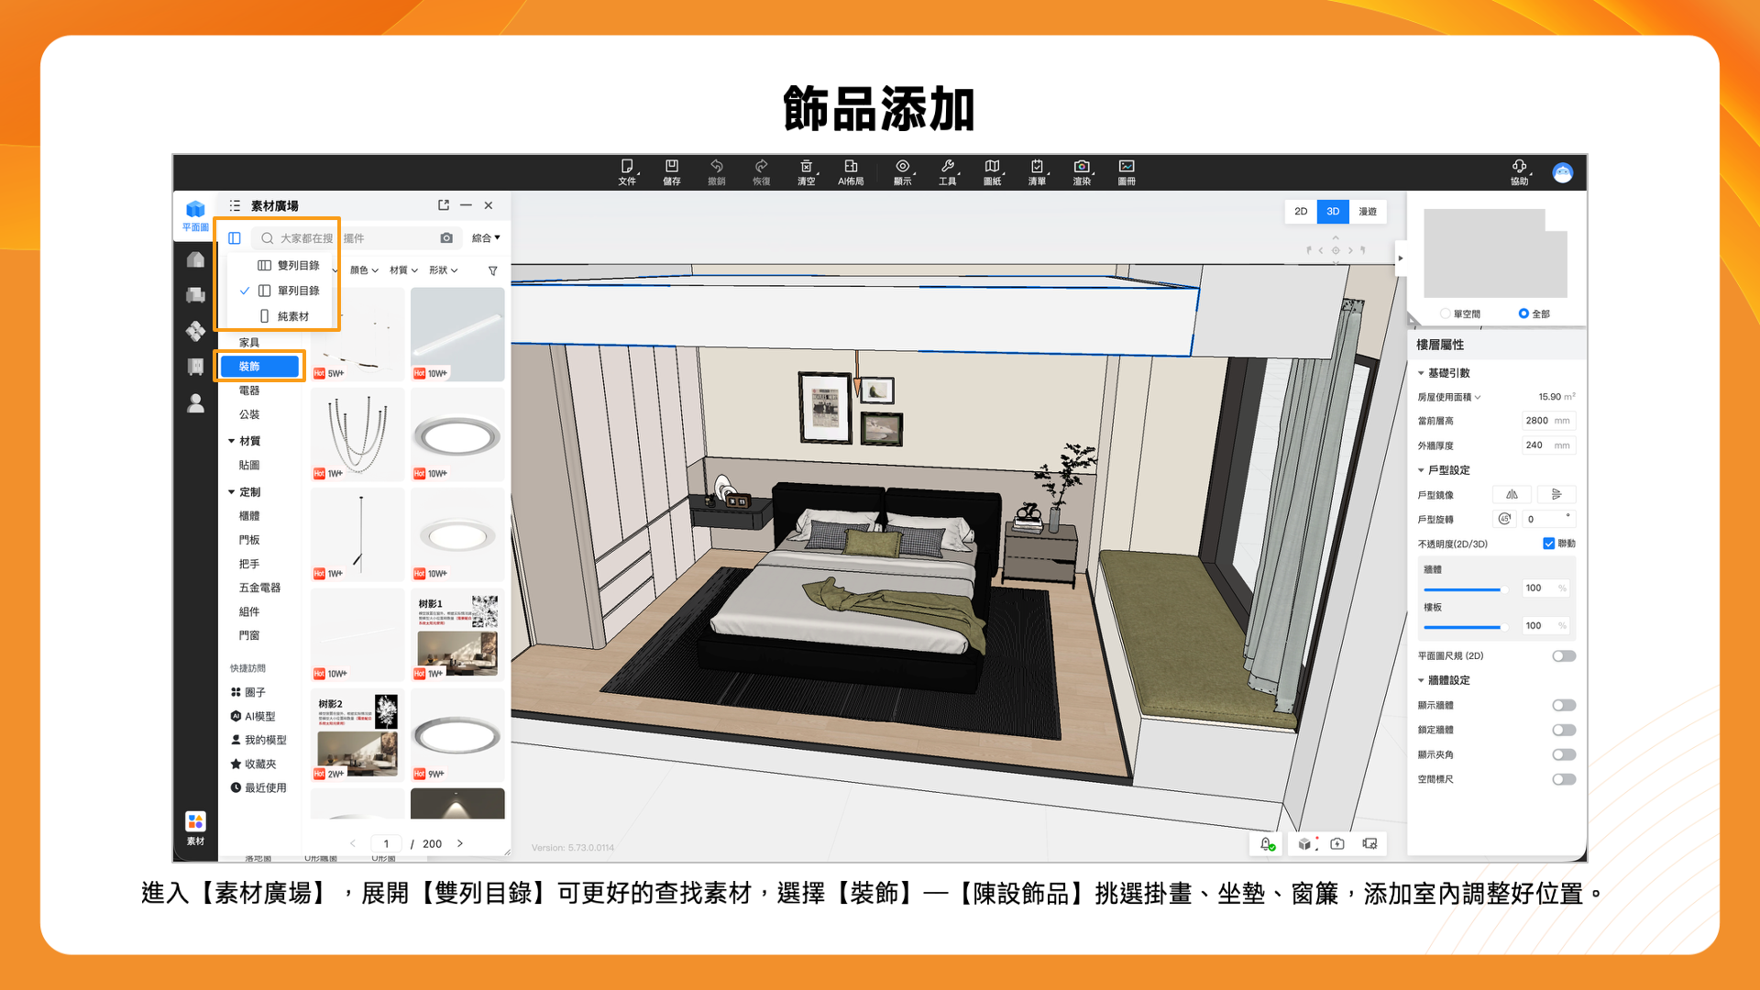Viewport: 1760px width, 990px height.
Task: Click the 戶型鏡像 horizontal mirror icon
Action: pyautogui.click(x=1512, y=495)
